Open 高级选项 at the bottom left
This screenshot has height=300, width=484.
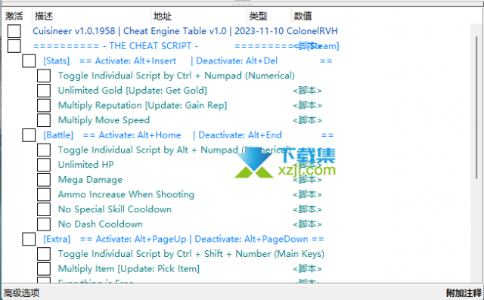click(x=22, y=292)
